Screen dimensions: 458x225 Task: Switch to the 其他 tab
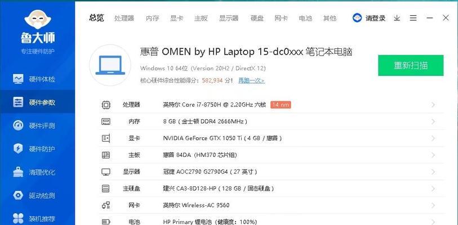(x=330, y=18)
